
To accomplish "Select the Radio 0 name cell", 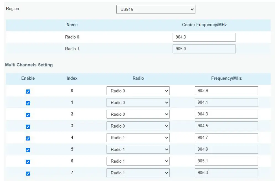I will pos(72,37).
